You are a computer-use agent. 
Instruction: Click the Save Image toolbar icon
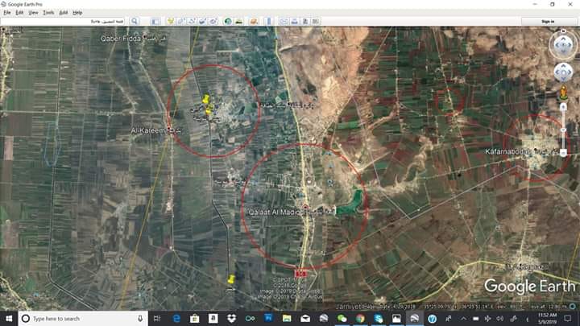[x=305, y=22]
